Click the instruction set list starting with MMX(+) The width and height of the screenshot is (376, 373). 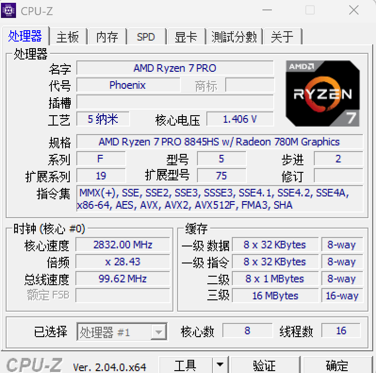coord(220,199)
